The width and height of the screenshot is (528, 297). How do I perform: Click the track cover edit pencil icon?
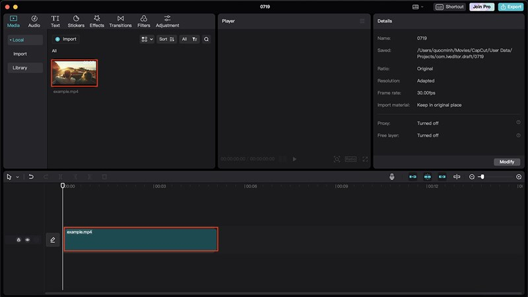point(53,240)
